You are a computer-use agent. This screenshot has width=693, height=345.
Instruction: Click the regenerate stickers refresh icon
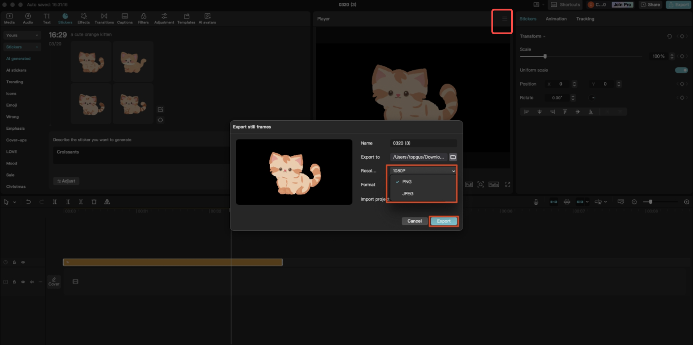pos(160,120)
